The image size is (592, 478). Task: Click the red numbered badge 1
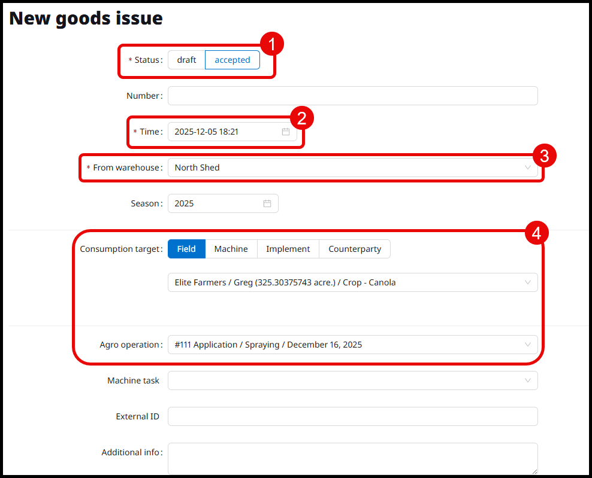point(271,44)
